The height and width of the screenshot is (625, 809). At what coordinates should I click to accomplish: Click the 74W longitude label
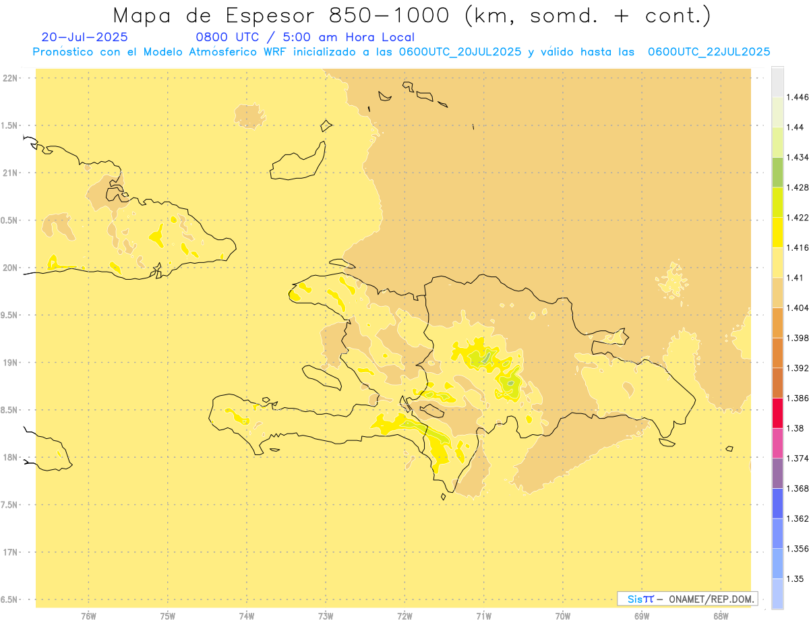(x=247, y=616)
